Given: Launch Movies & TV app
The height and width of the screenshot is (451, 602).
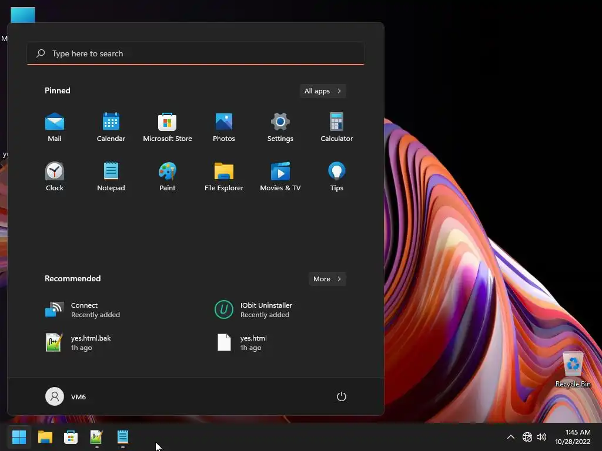Looking at the screenshot, I should [280, 177].
